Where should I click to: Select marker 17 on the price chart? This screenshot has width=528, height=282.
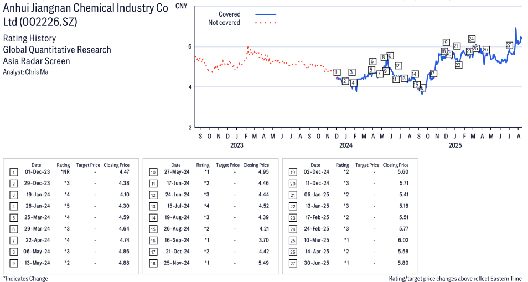(433, 74)
